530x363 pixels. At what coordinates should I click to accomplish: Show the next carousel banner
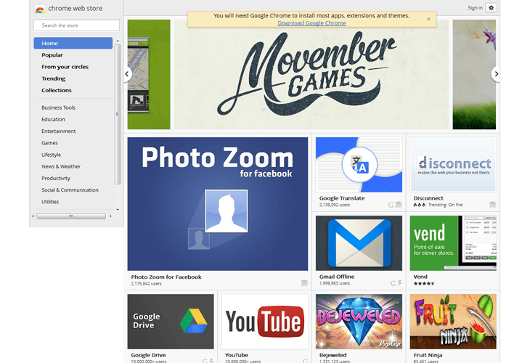click(496, 73)
